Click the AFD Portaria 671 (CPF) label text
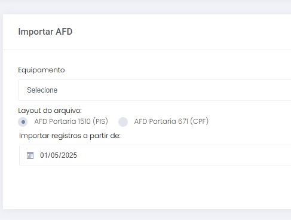 point(171,121)
